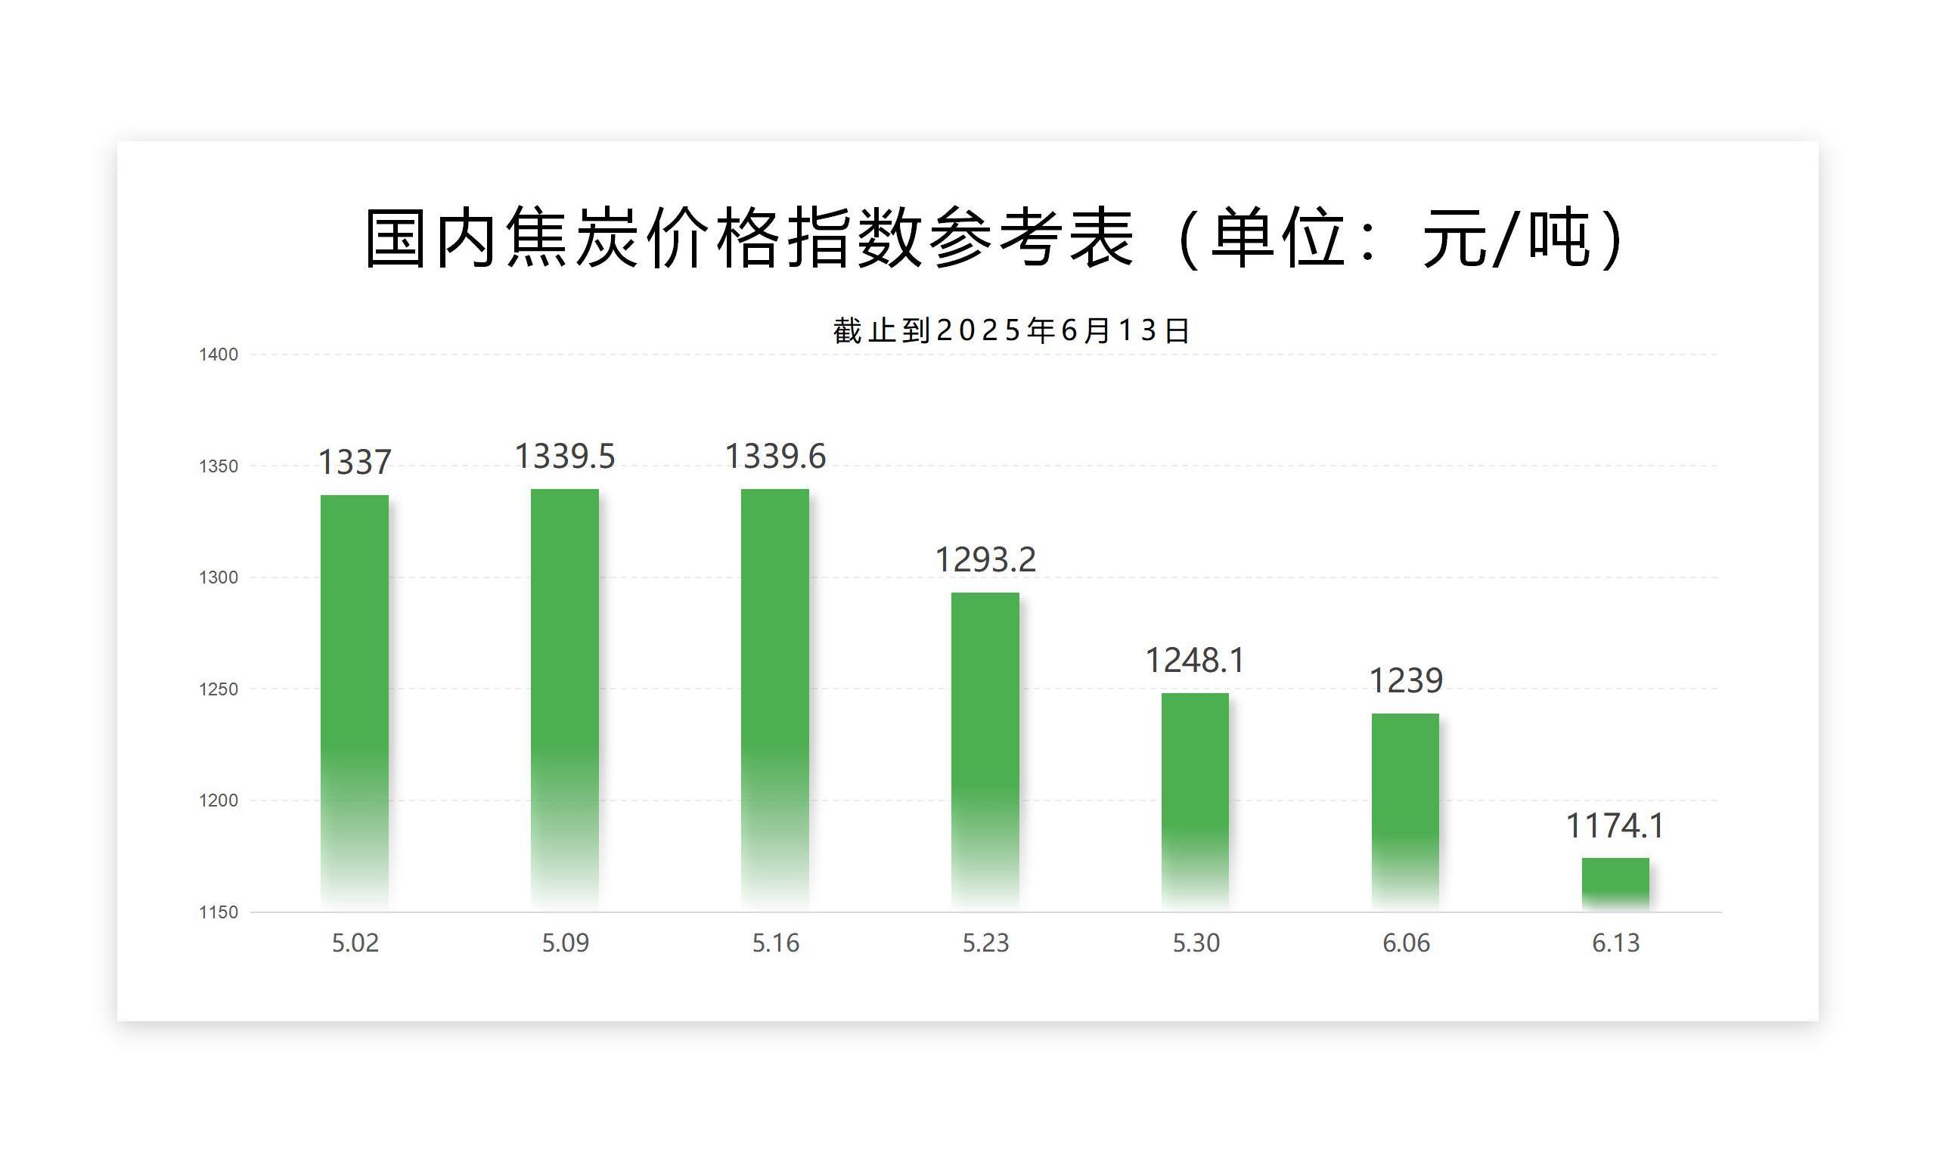This screenshot has height=1161, width=1936.
Task: Click x-axis label 5.09
Action: [x=566, y=943]
